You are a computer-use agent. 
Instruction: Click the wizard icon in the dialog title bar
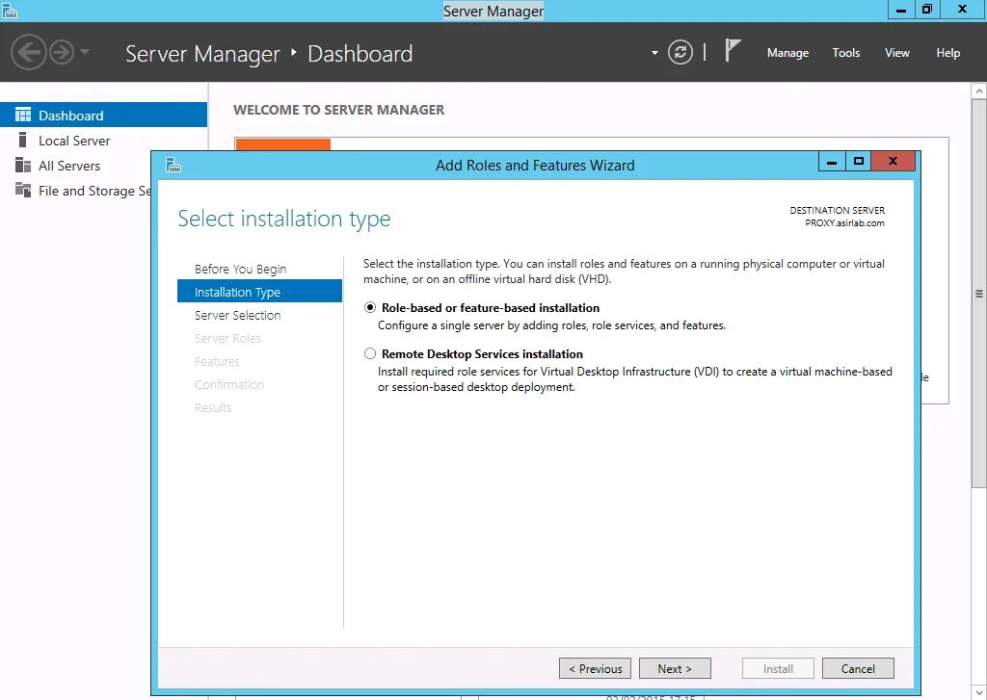(x=173, y=165)
